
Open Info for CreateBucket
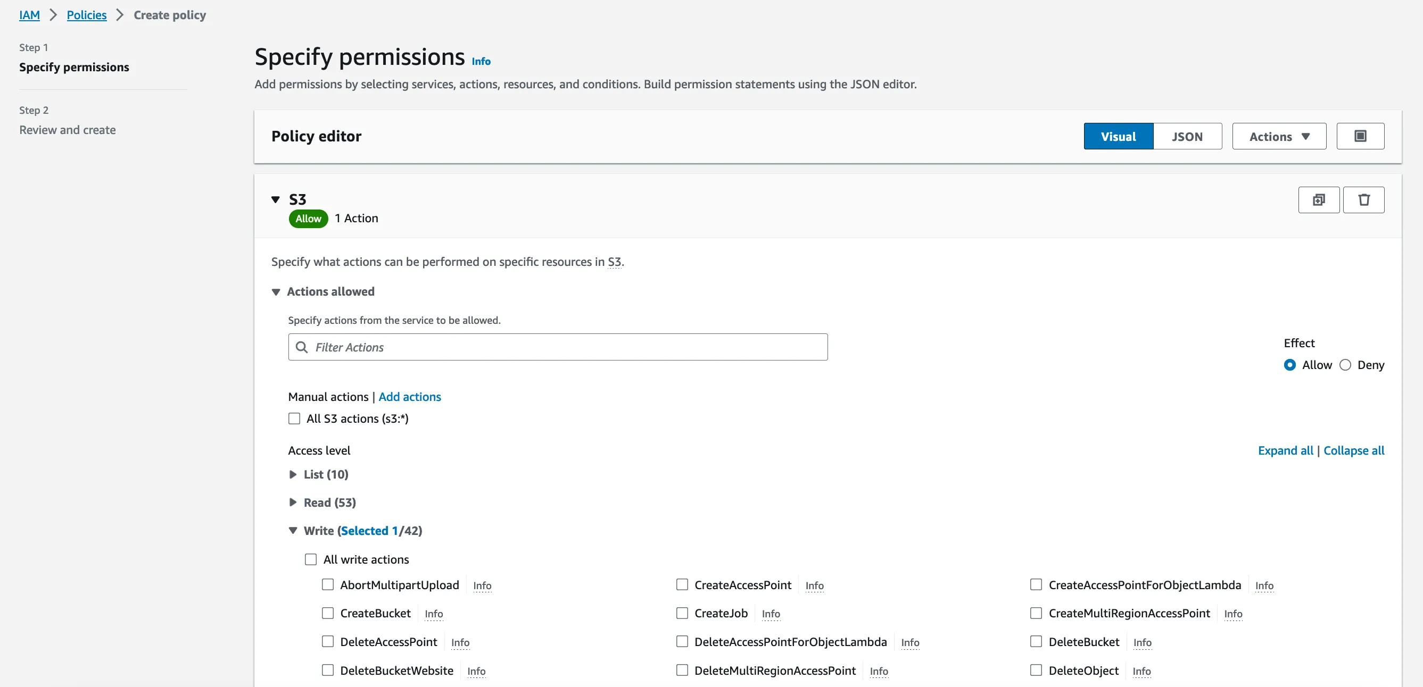(434, 614)
